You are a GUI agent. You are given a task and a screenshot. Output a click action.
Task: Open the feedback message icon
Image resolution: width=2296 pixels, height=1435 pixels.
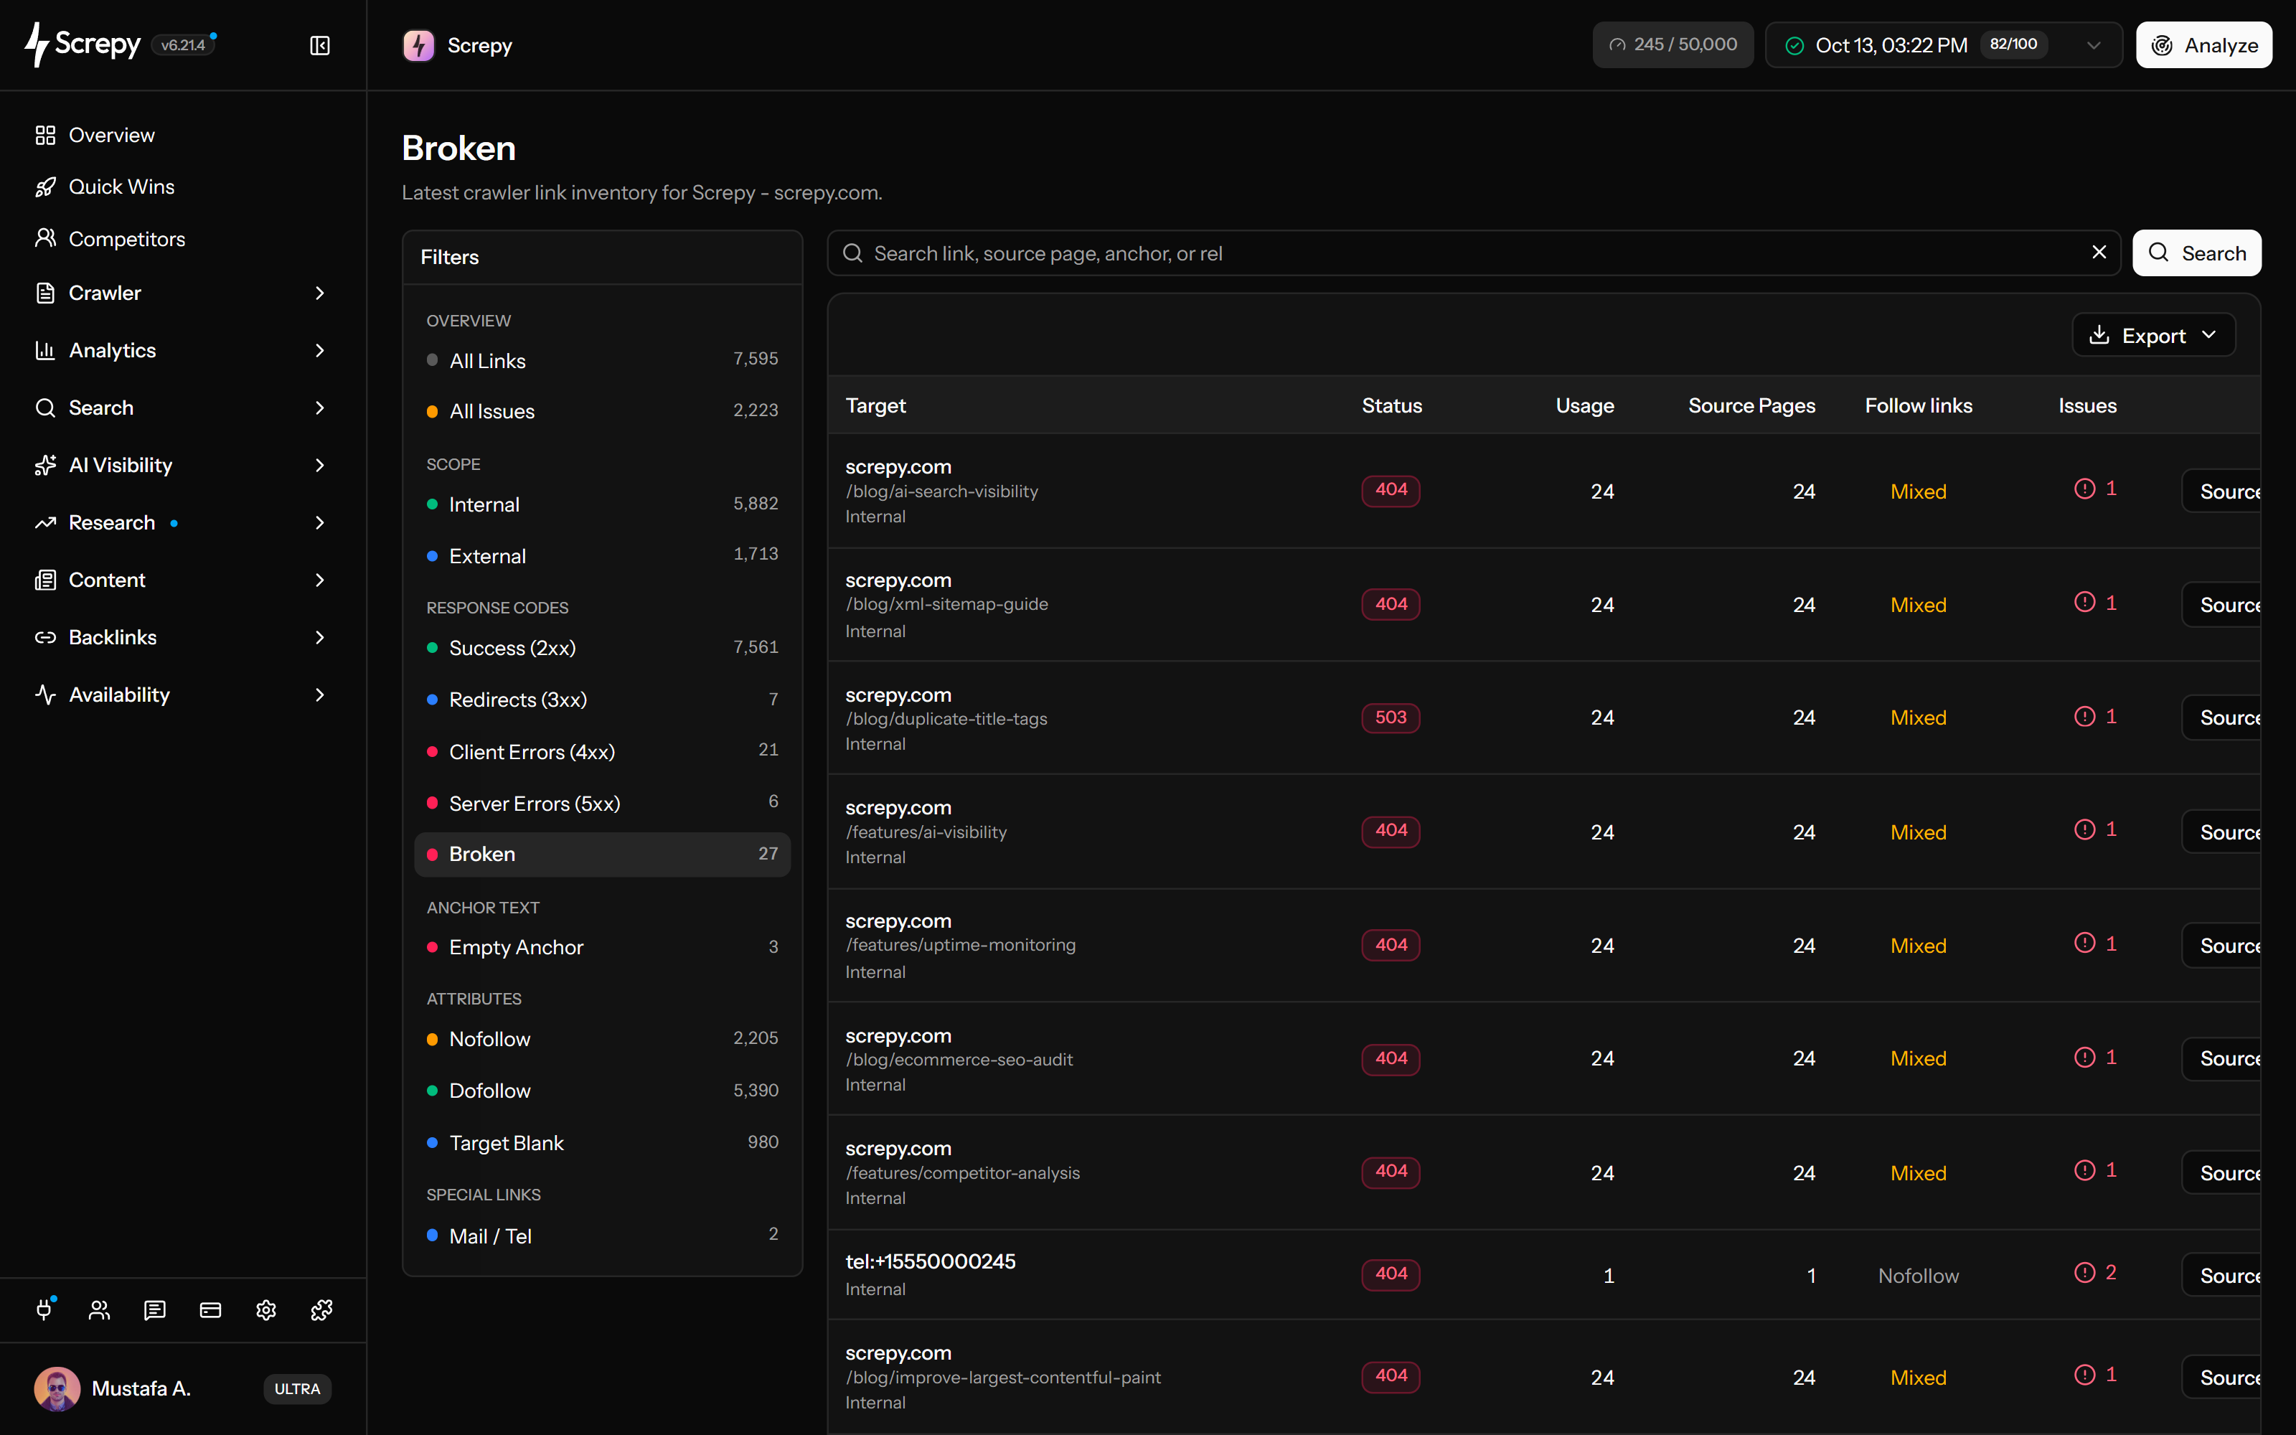[x=155, y=1309]
